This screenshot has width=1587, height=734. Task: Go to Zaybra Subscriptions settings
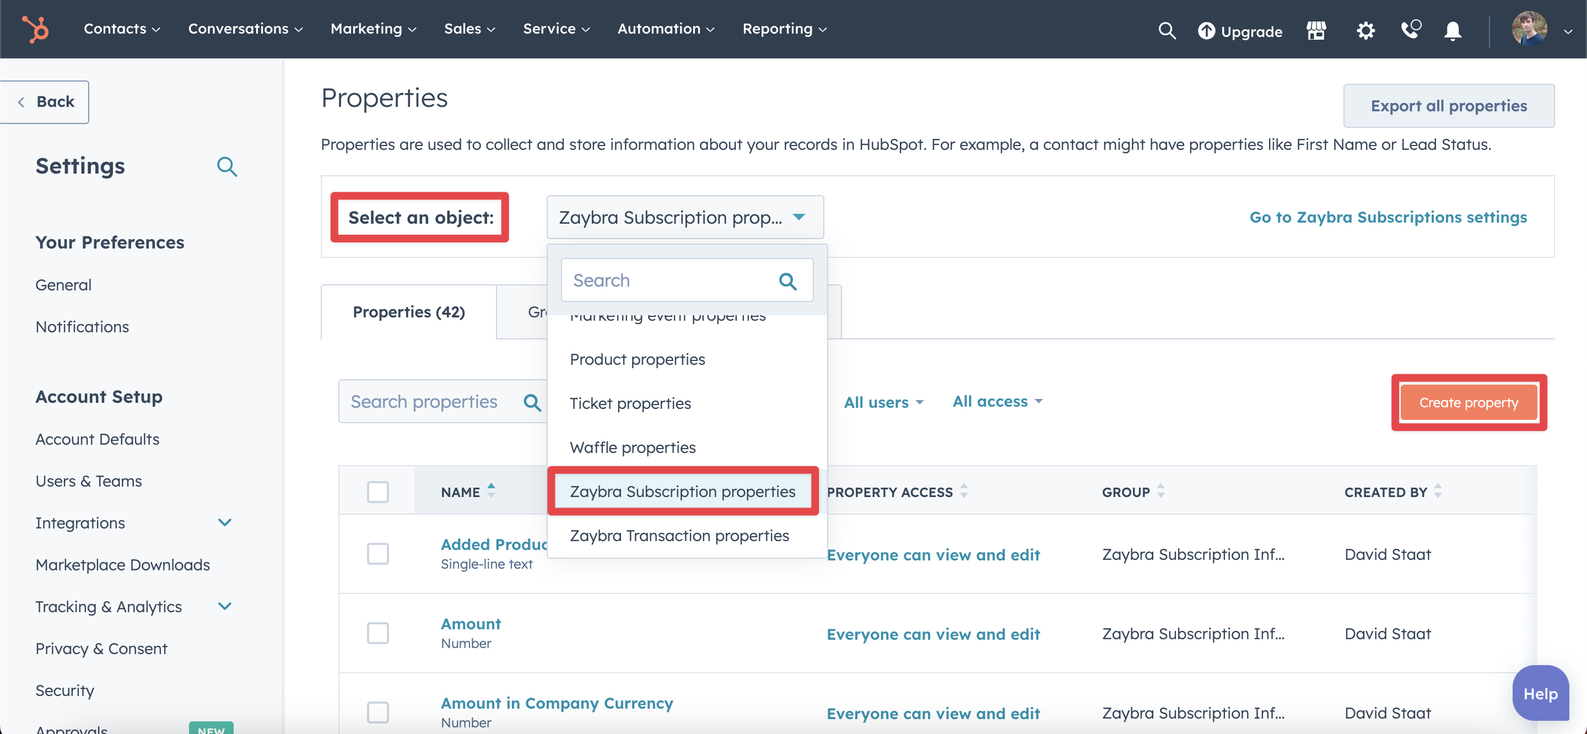[x=1388, y=217]
